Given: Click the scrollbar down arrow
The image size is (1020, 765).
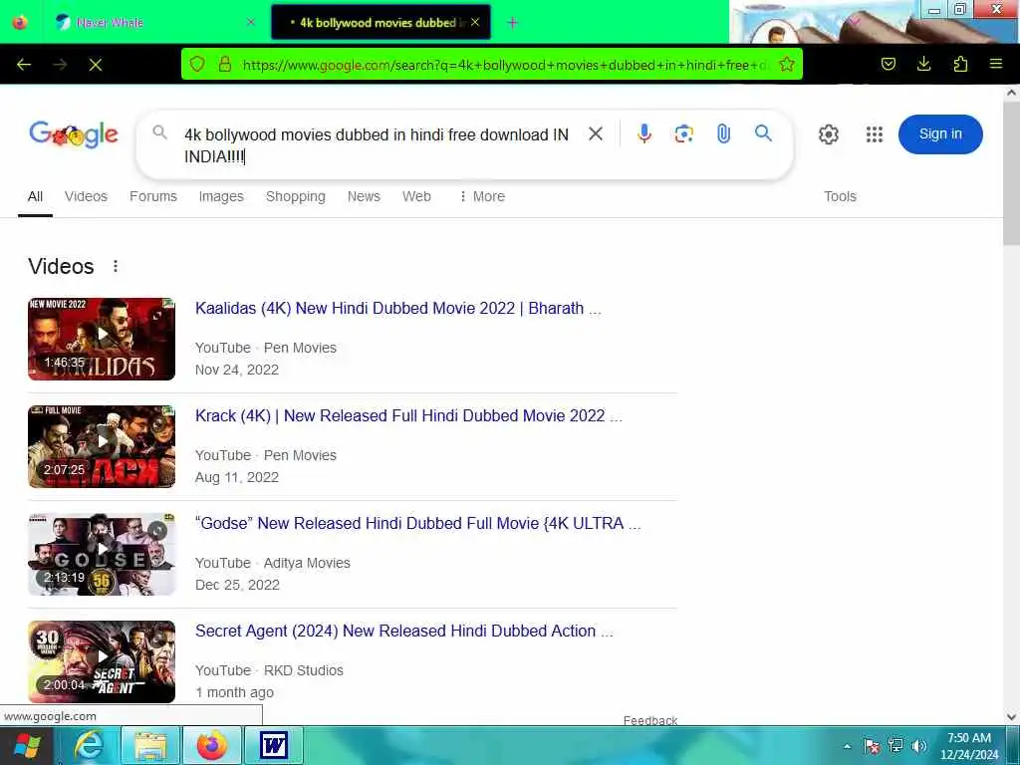Looking at the screenshot, I should pos(1011,717).
